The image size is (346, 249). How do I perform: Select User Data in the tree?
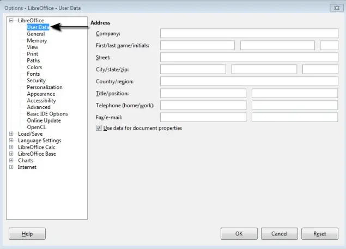[38, 27]
